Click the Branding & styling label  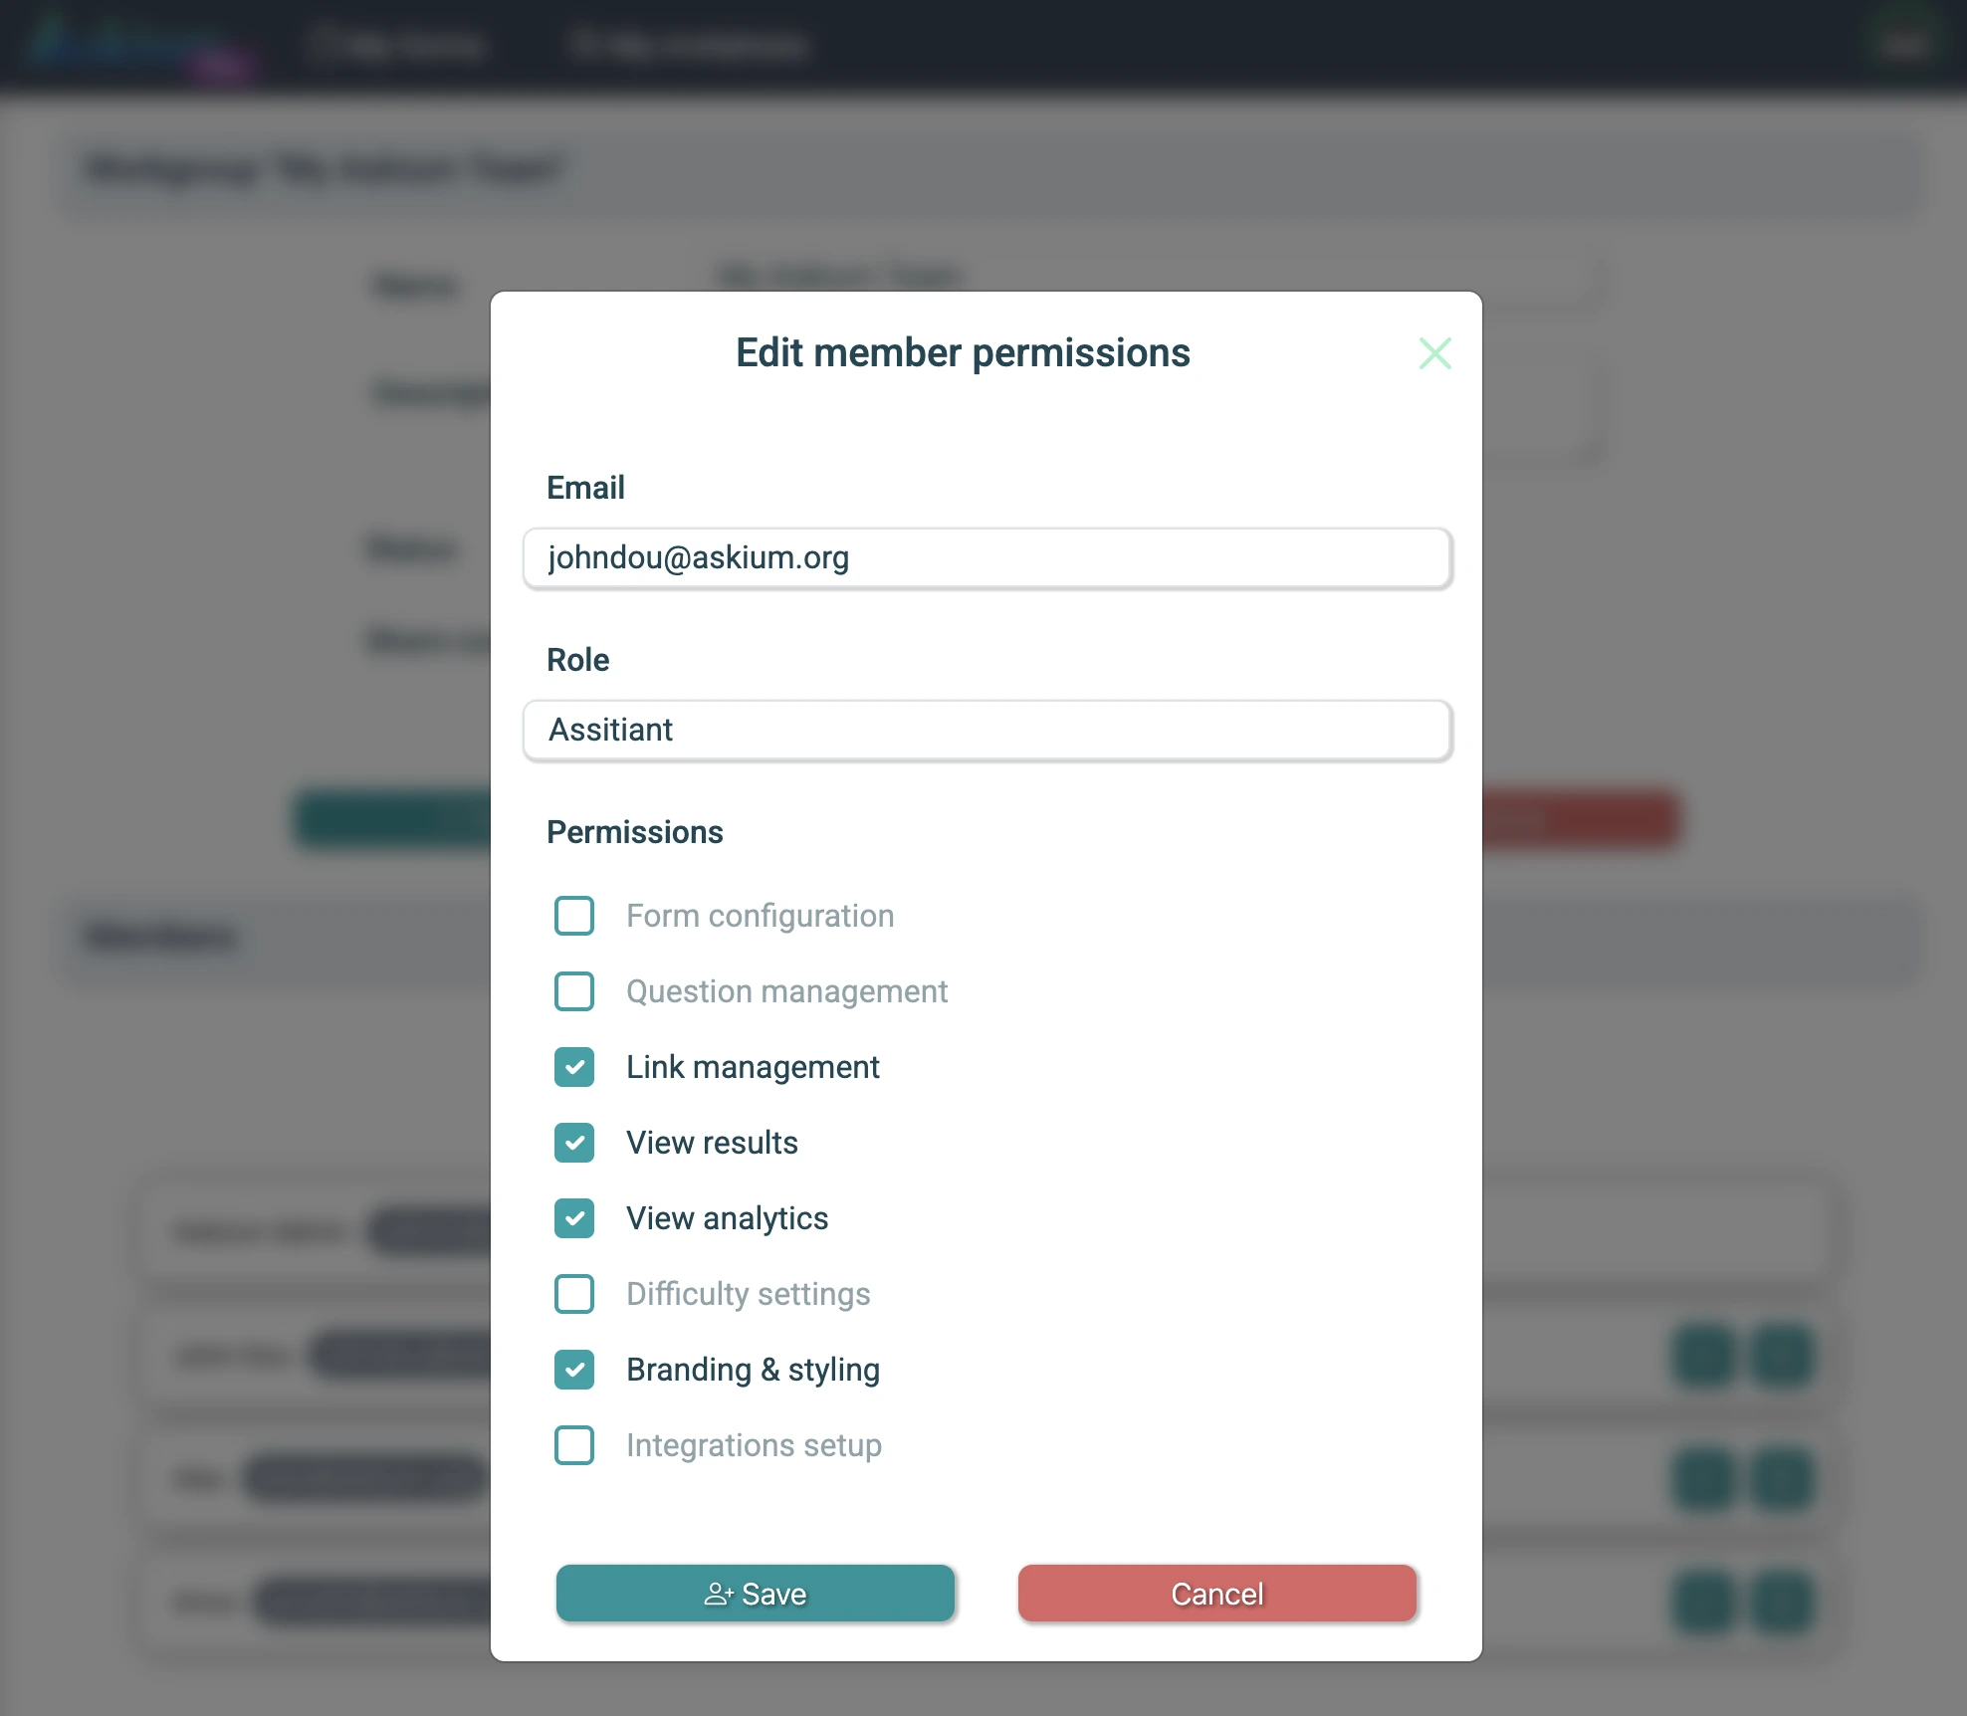[x=753, y=1370]
